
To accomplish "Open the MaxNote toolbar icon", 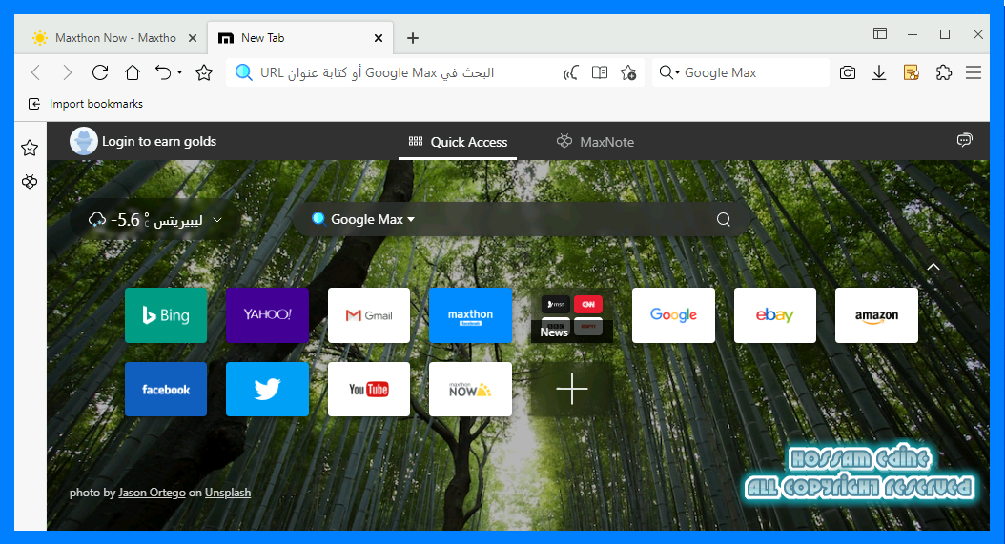I will click(912, 72).
